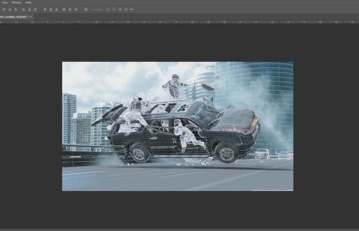Select Align vertical centers icon

pyautogui.click(x=10, y=9)
